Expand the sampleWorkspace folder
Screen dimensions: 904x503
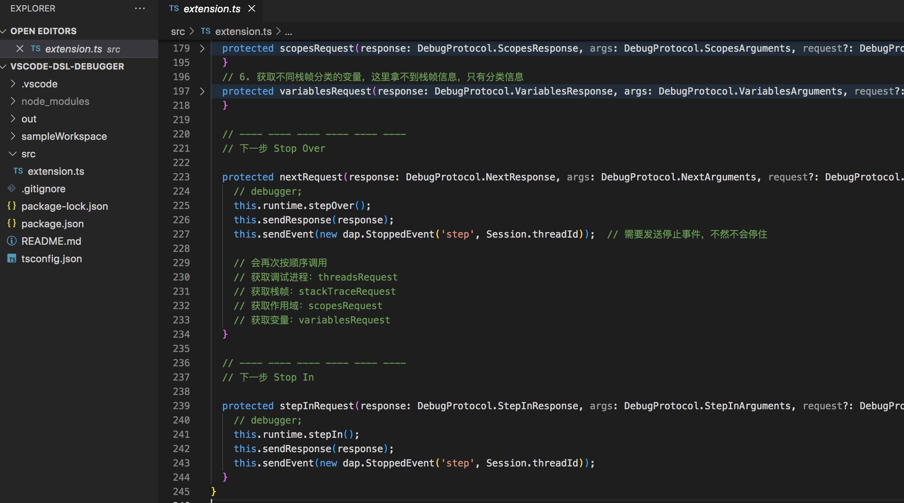point(64,136)
